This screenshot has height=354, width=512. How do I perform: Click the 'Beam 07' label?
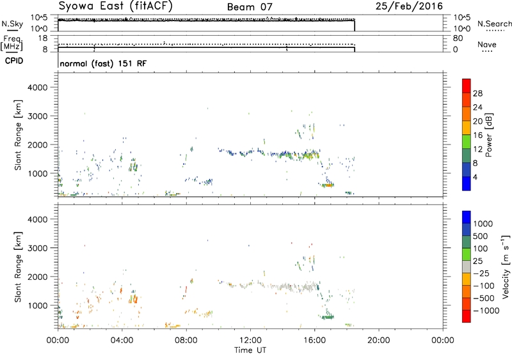click(250, 7)
